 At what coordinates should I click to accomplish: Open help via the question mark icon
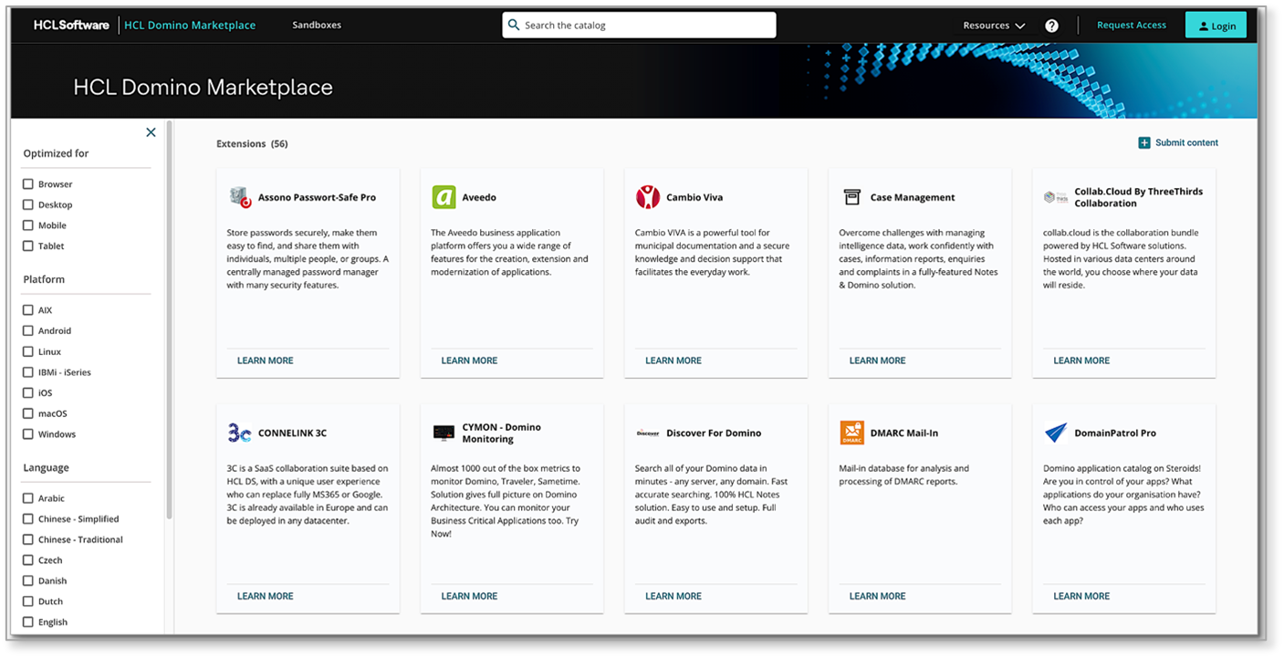click(1051, 26)
